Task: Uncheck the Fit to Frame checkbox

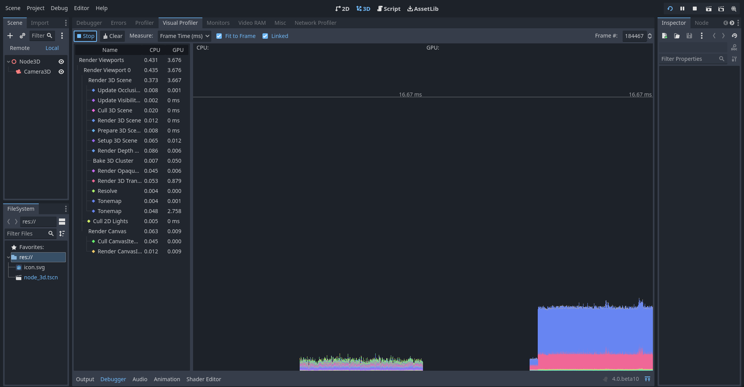Action: (219, 36)
